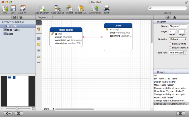Click left sidebar second pages icon
Screen dimensions: 189x117
[21, 17]
